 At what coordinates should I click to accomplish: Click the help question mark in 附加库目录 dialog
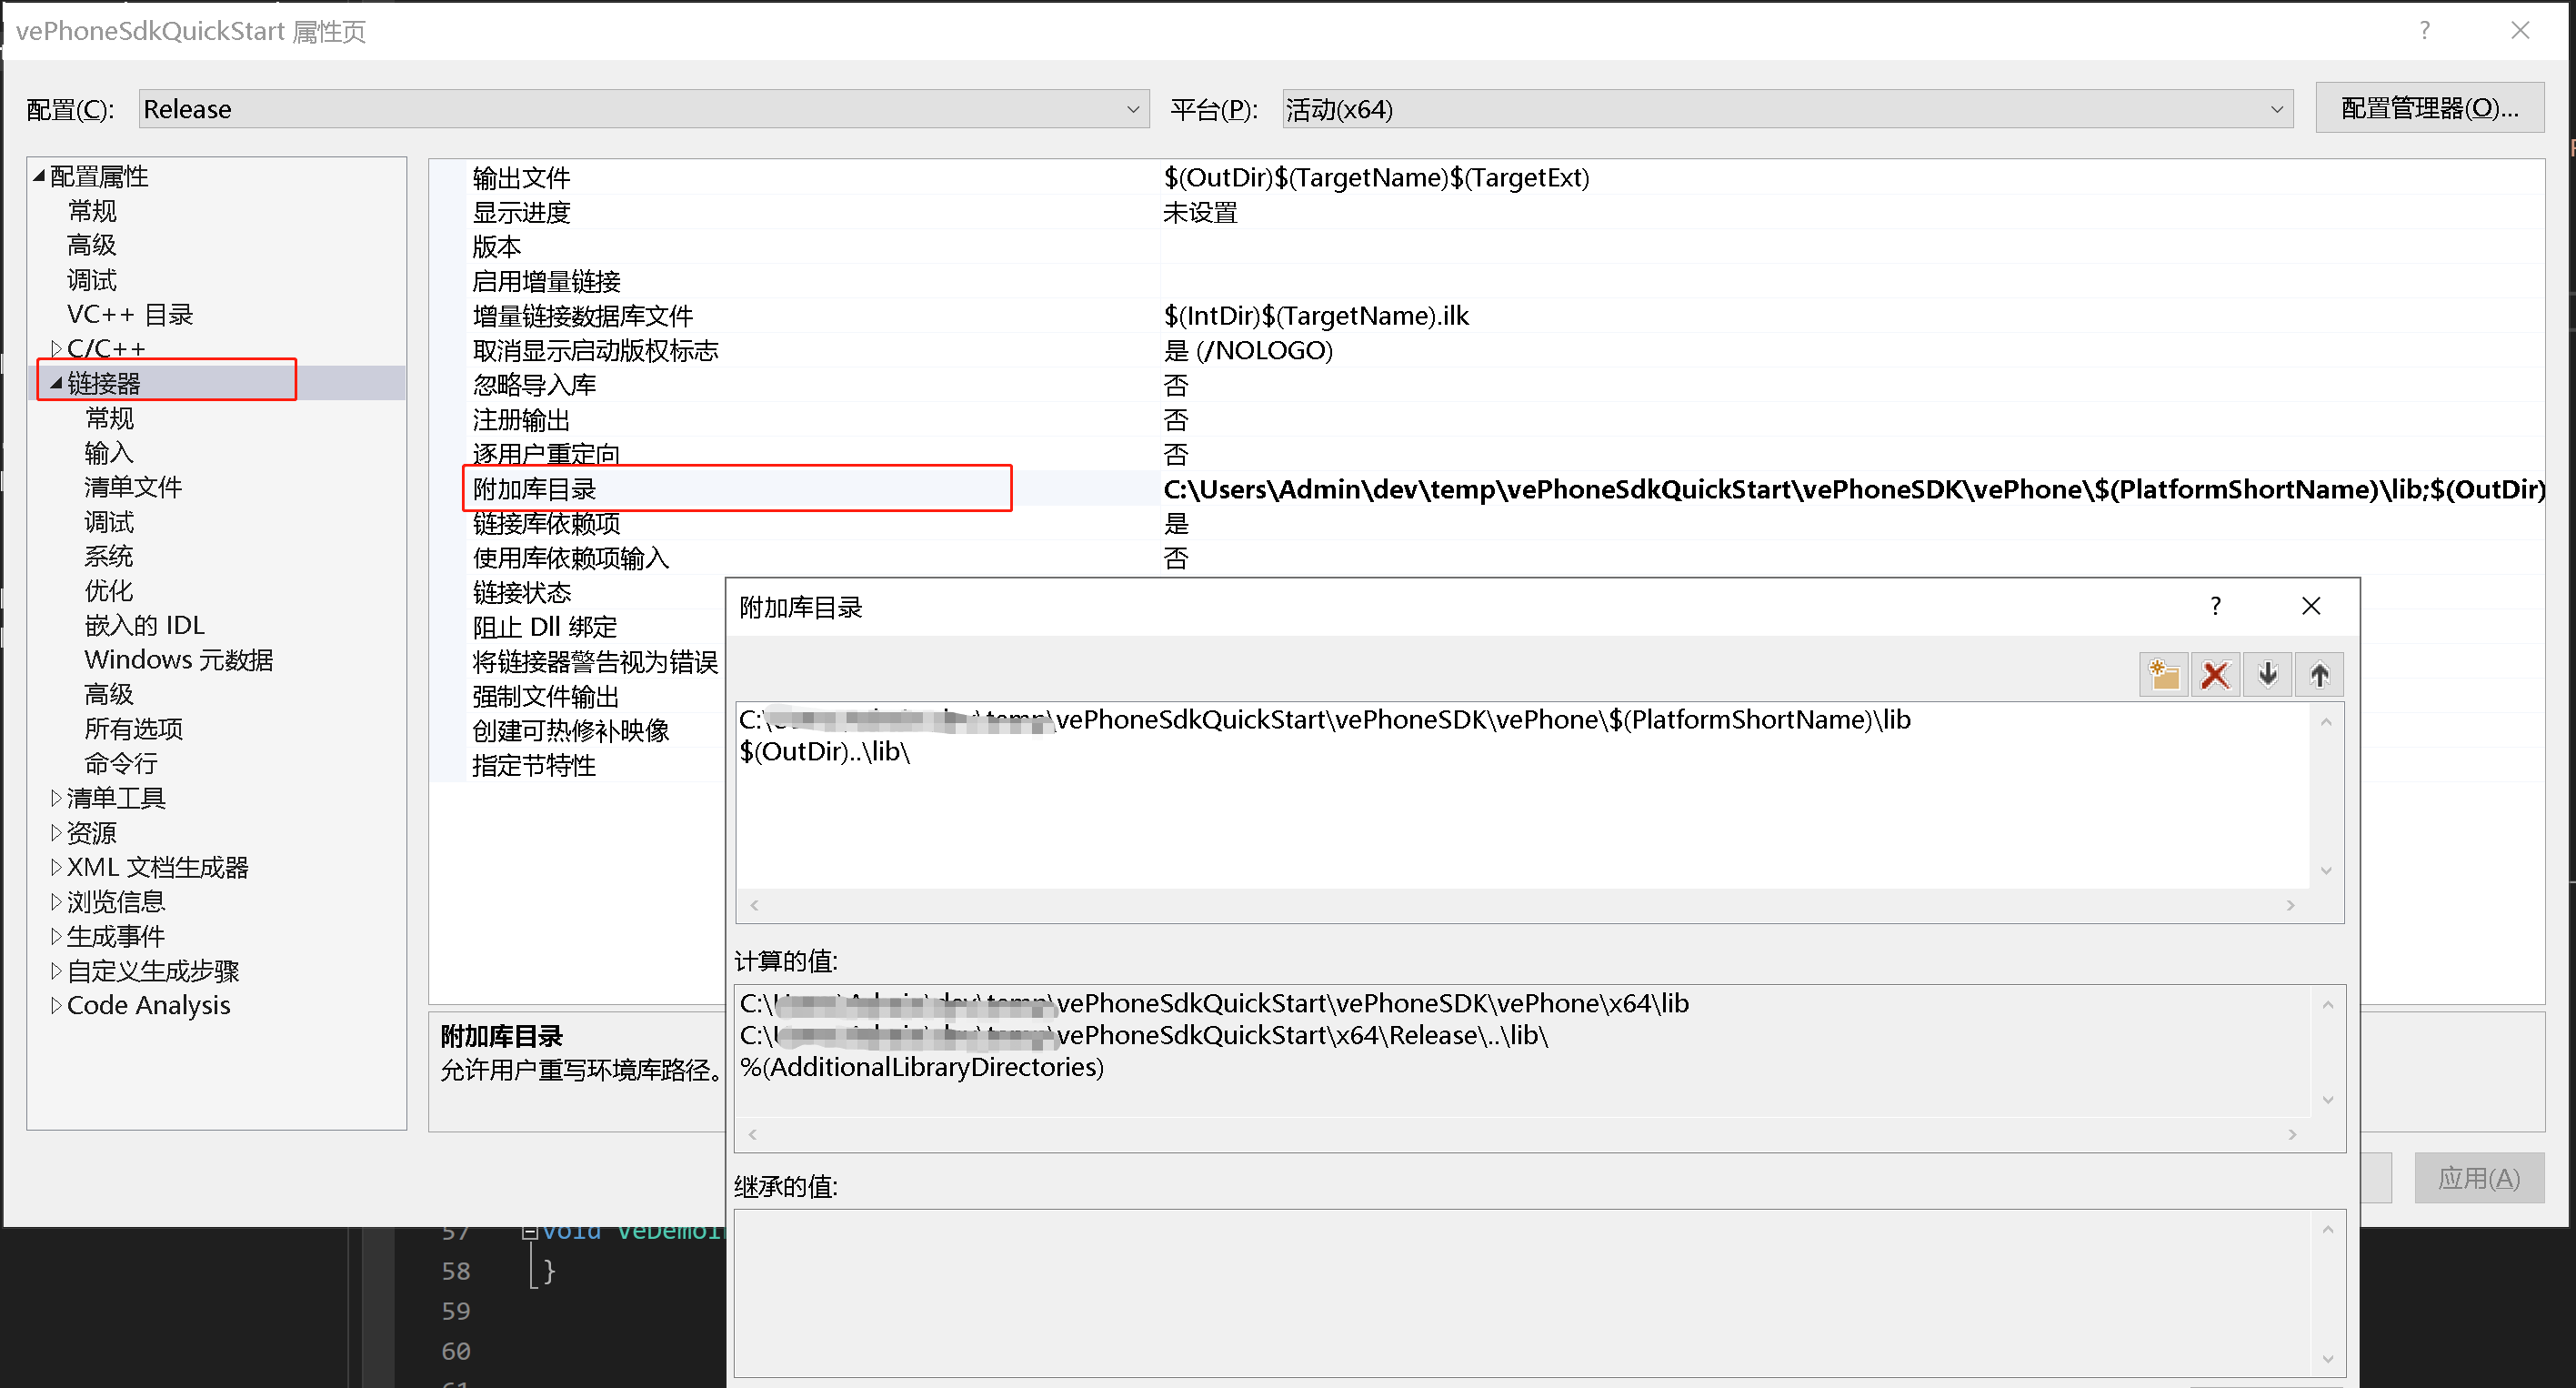coord(2215,606)
